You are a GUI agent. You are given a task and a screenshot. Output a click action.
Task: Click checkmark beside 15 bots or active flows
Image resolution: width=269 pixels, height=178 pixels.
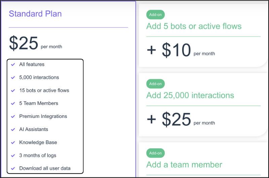[13, 91]
